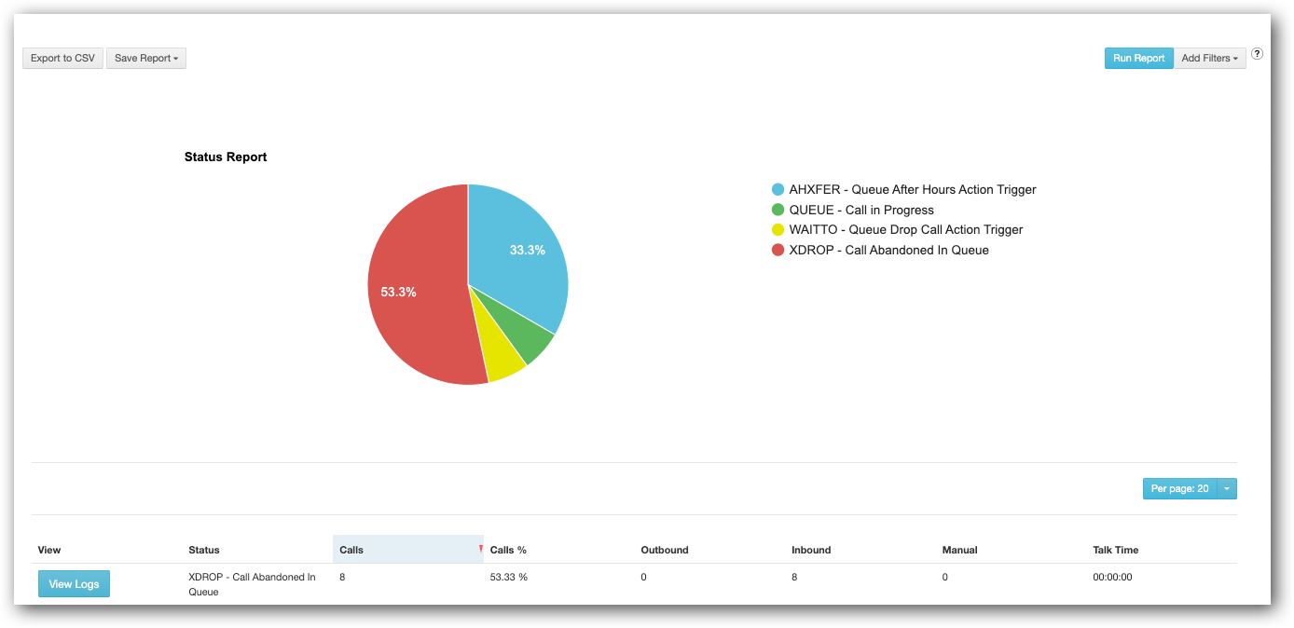
Task: Select the WAITTO Queue Drop Call legend text
Action: point(906,229)
